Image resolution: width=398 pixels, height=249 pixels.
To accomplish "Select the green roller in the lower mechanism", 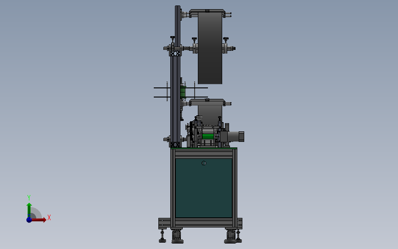I will tap(208, 137).
